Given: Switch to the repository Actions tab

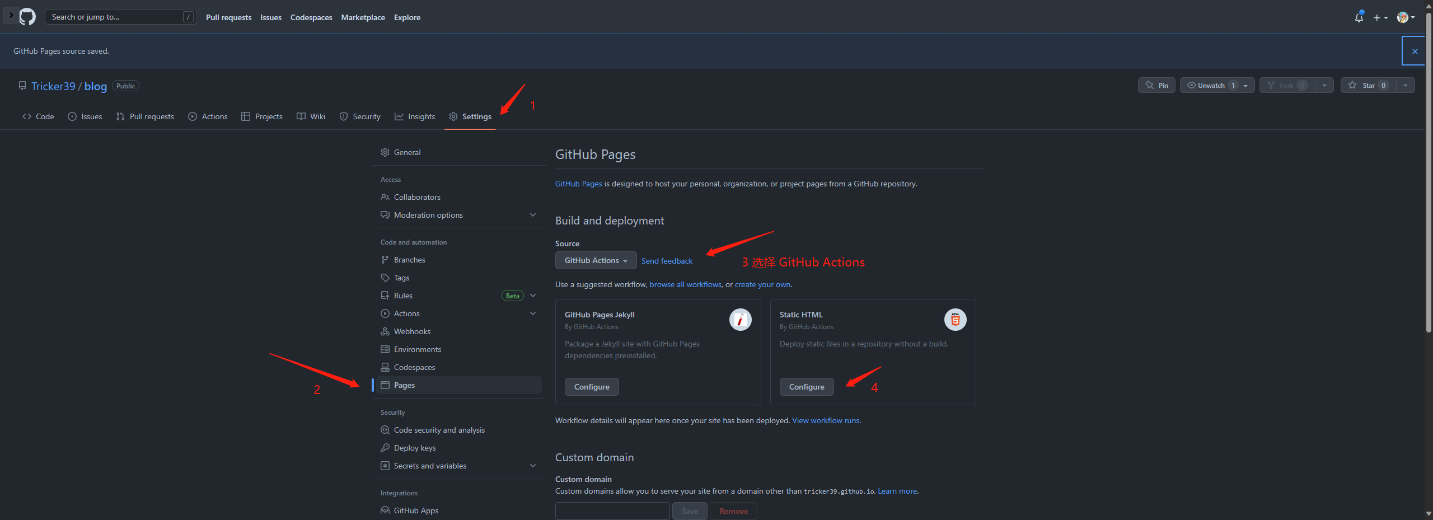Looking at the screenshot, I should [208, 116].
